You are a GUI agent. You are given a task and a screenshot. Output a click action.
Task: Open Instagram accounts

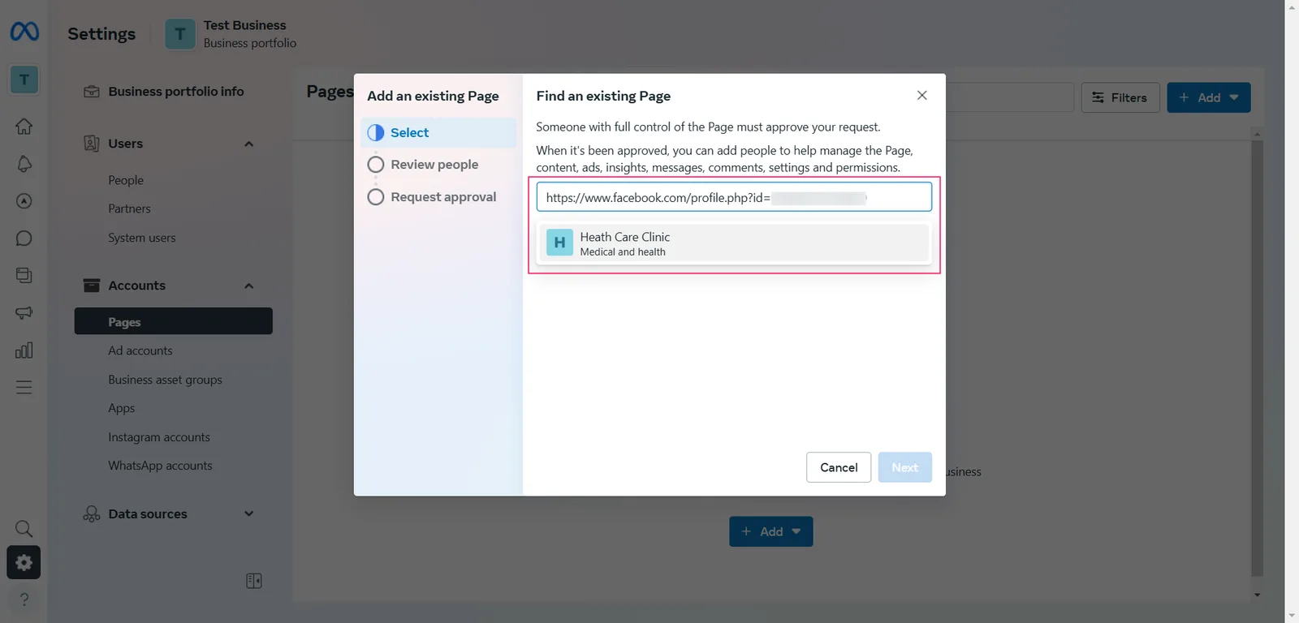(x=159, y=437)
